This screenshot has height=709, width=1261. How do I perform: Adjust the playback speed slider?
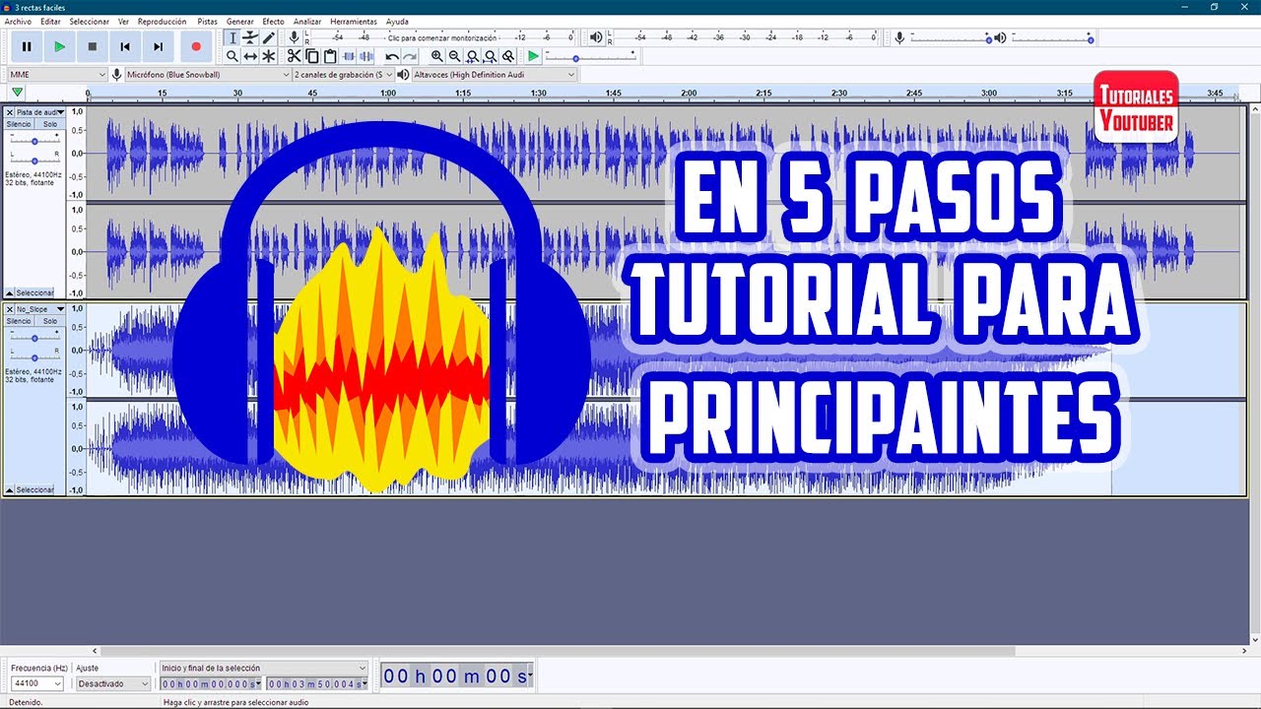[x=591, y=56]
